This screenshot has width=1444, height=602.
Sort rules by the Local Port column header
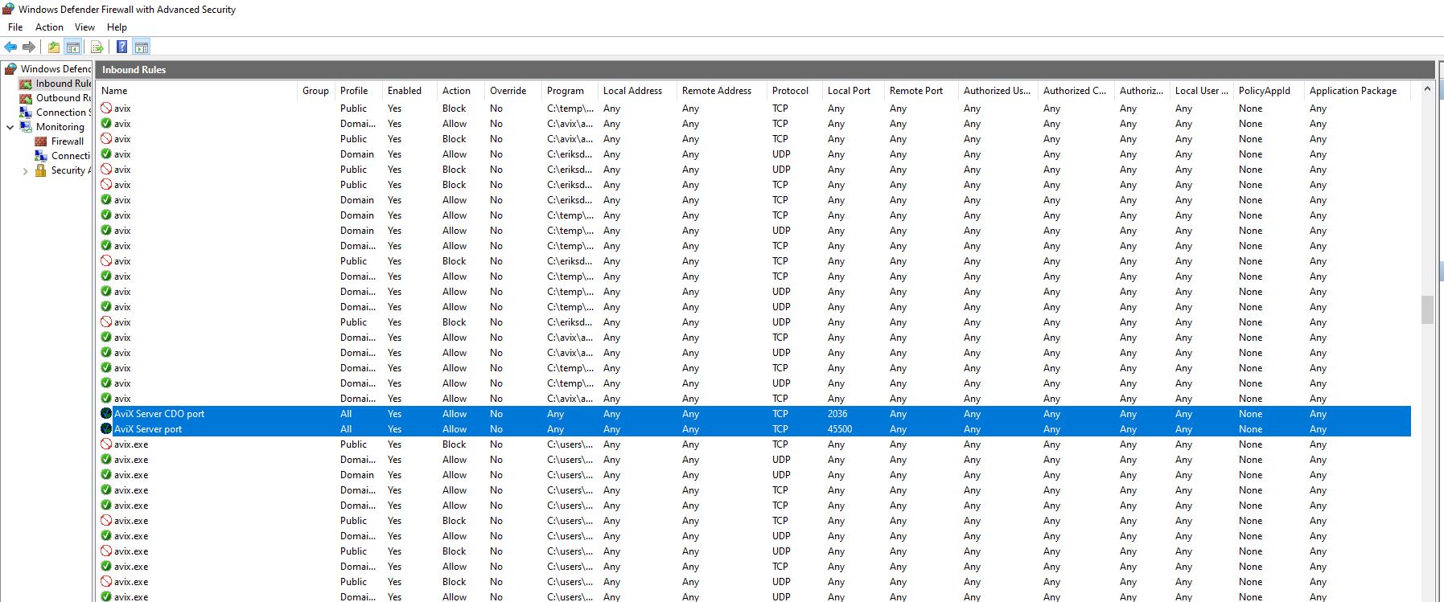point(849,91)
